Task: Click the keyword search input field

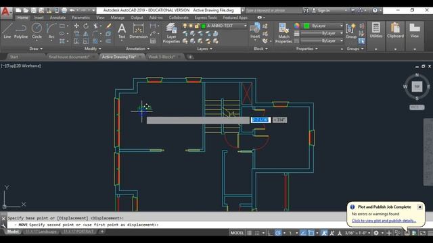Action: [273, 11]
